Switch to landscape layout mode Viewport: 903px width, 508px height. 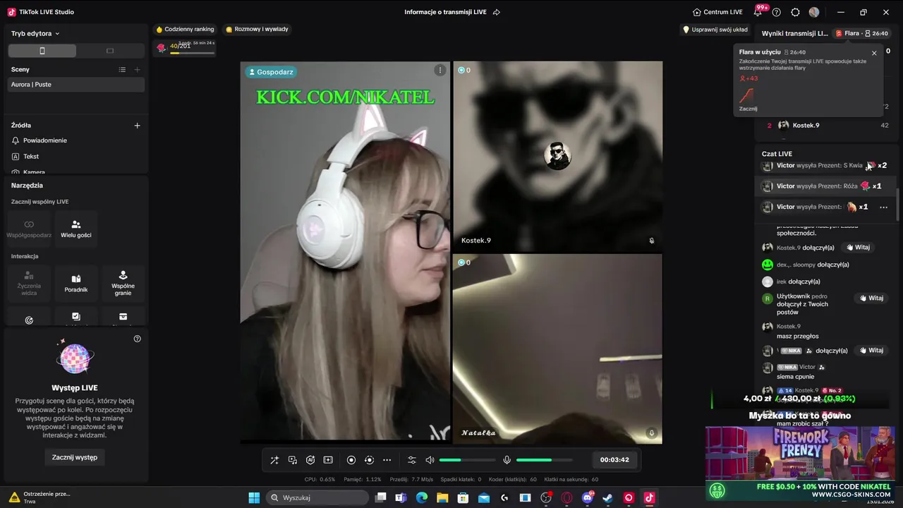click(x=110, y=51)
